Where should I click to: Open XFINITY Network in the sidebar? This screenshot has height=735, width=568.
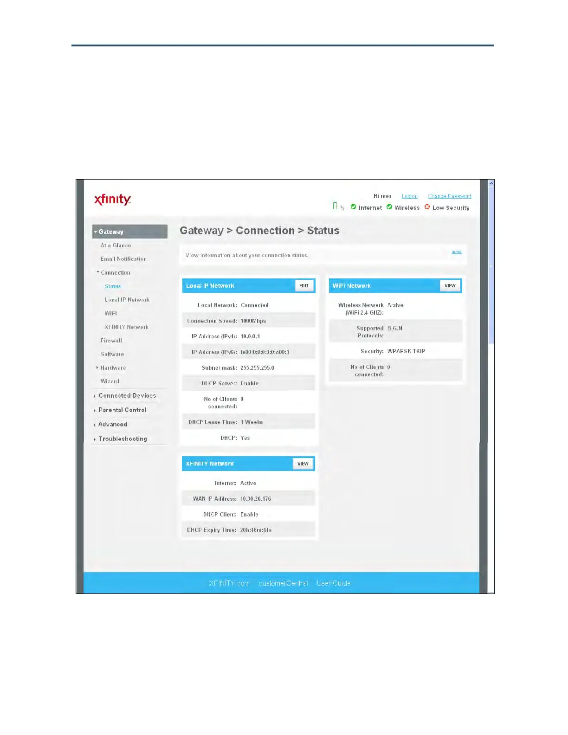pos(127,327)
